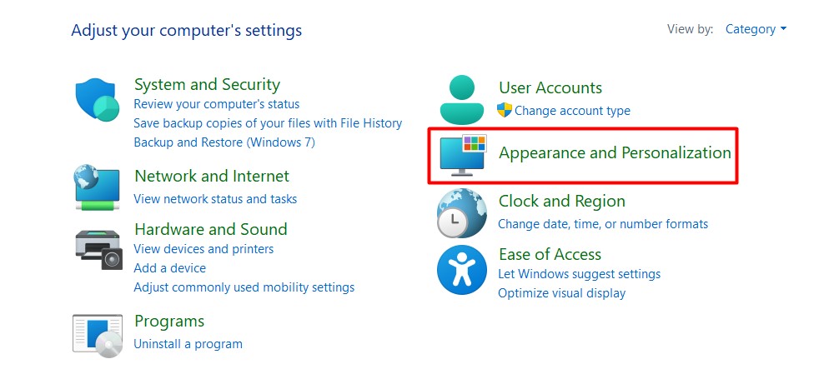
Task: Click the Ease of Access icon
Action: point(461,270)
